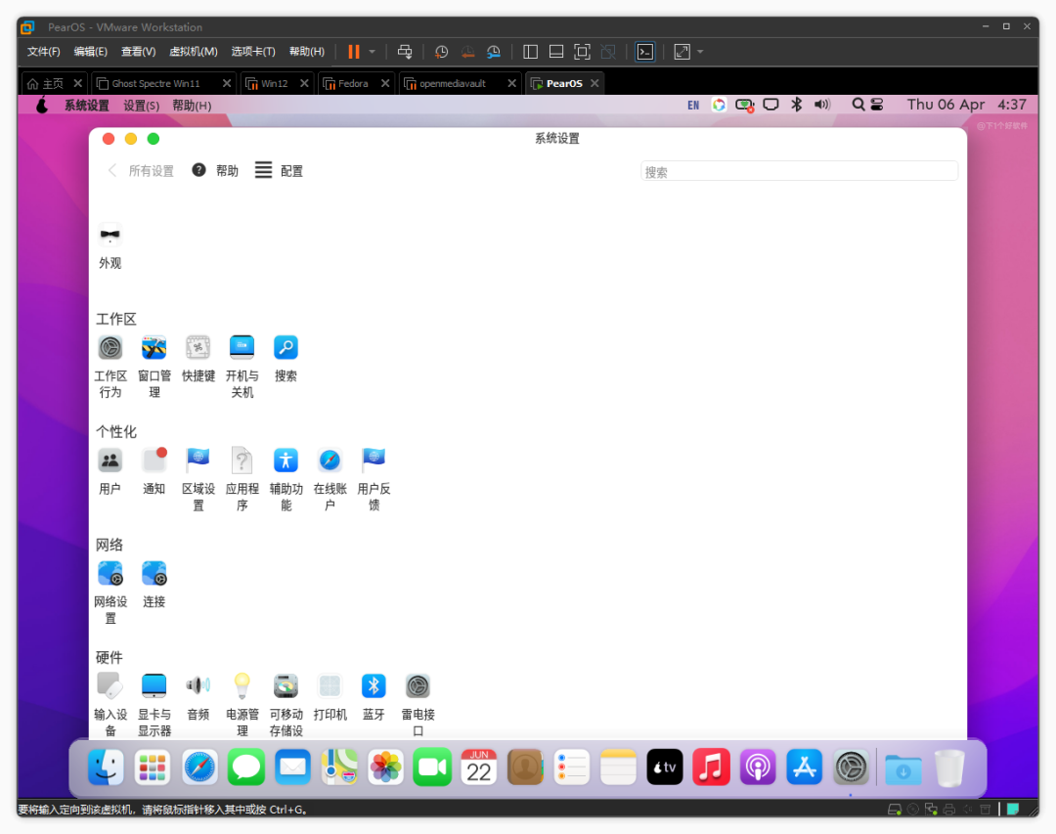Click the 搜索 search field in settings

(799, 172)
